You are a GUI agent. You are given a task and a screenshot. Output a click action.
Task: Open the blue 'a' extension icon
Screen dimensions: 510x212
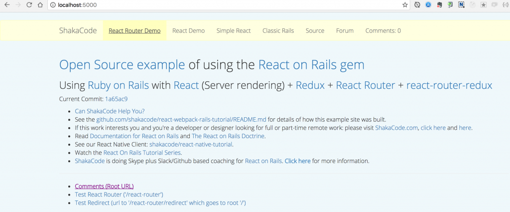[428, 5]
